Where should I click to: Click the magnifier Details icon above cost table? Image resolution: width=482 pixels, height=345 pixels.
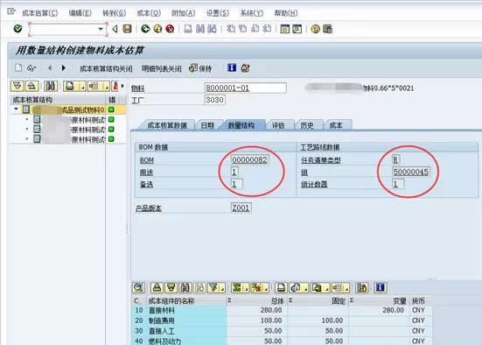click(138, 288)
